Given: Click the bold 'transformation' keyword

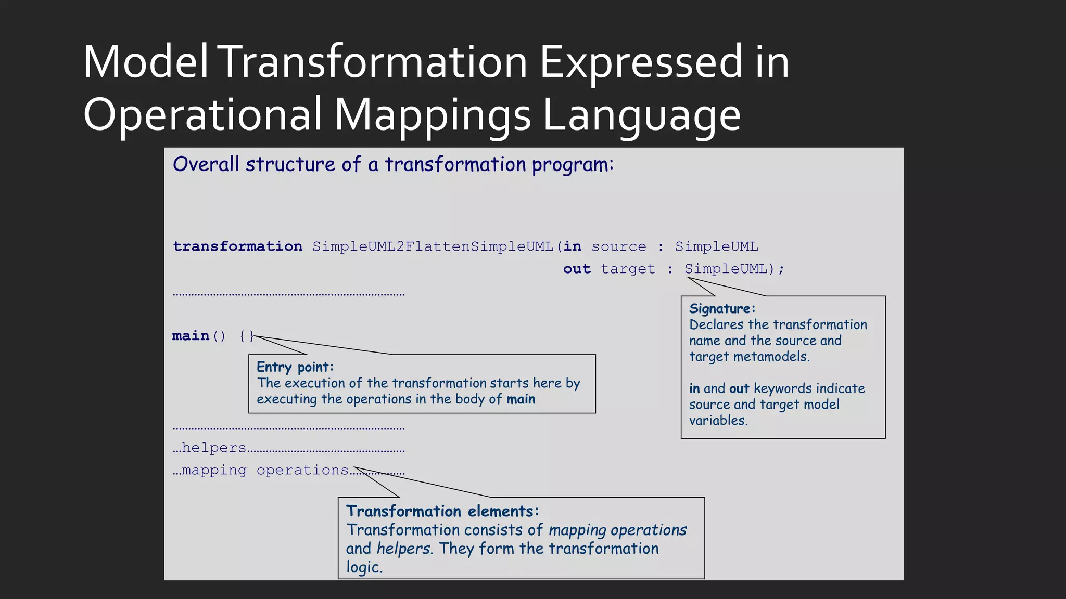Looking at the screenshot, I should point(237,246).
